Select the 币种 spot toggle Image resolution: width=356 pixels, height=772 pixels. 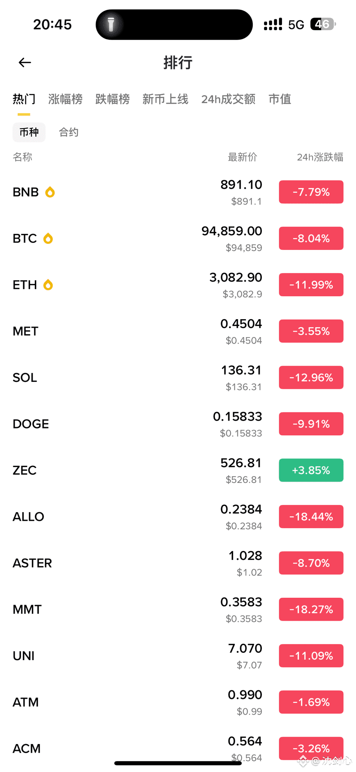pos(29,132)
